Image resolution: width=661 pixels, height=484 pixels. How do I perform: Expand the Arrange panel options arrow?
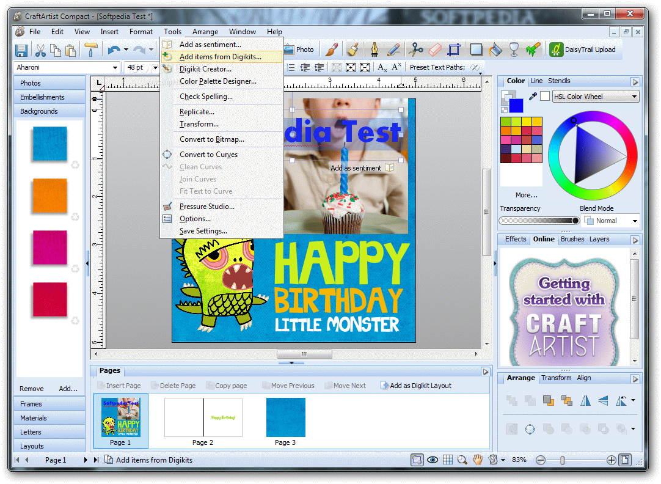tap(635, 379)
